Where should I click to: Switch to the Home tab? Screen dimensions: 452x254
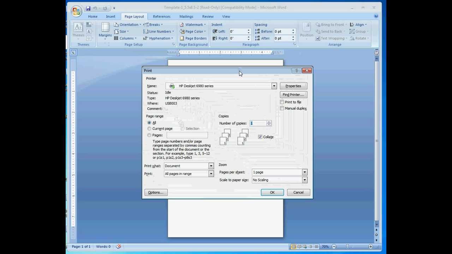93,17
